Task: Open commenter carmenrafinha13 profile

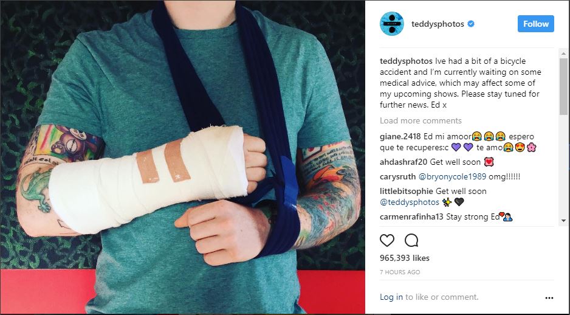Action: (x=411, y=217)
